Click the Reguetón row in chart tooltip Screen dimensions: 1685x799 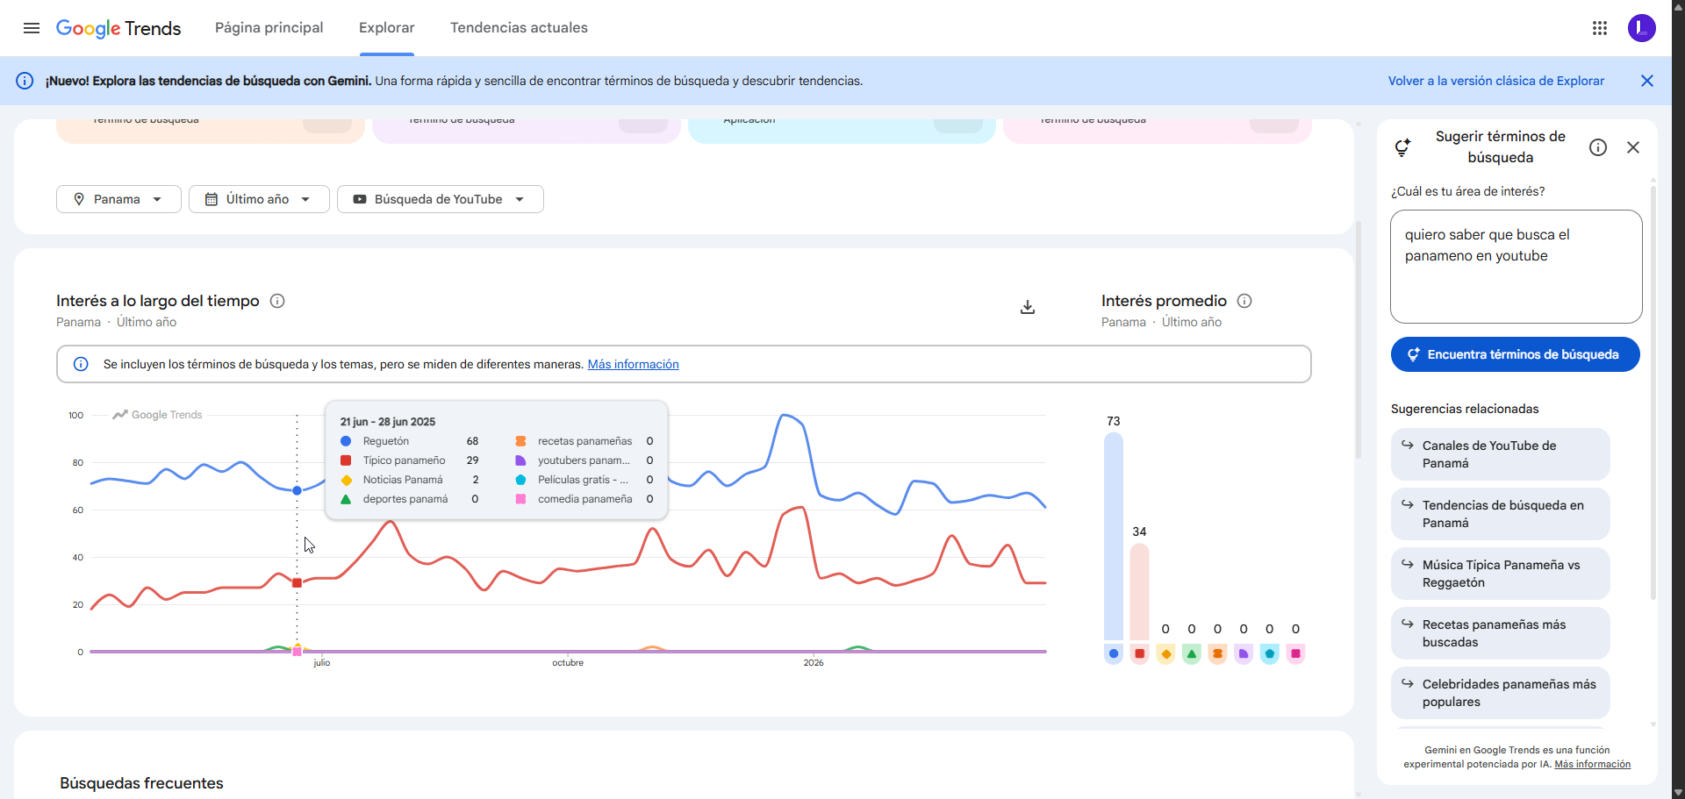(x=410, y=441)
